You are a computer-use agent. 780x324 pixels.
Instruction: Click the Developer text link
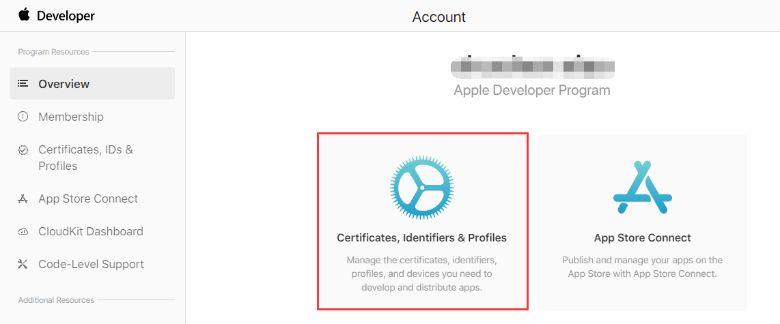66,16
